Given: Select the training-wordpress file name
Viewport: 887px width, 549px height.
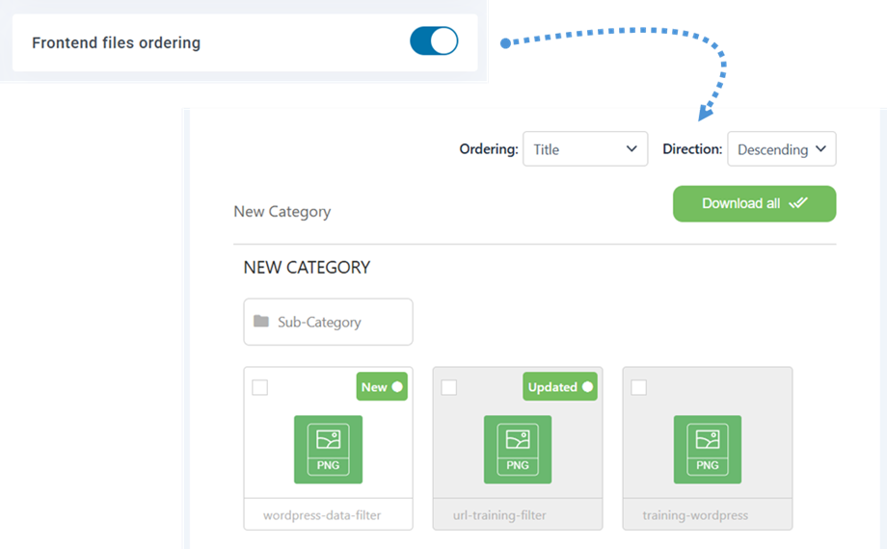Looking at the screenshot, I should [695, 515].
